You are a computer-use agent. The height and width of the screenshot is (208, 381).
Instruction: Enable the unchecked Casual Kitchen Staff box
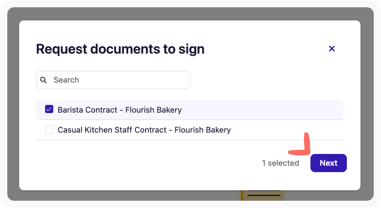(x=49, y=130)
